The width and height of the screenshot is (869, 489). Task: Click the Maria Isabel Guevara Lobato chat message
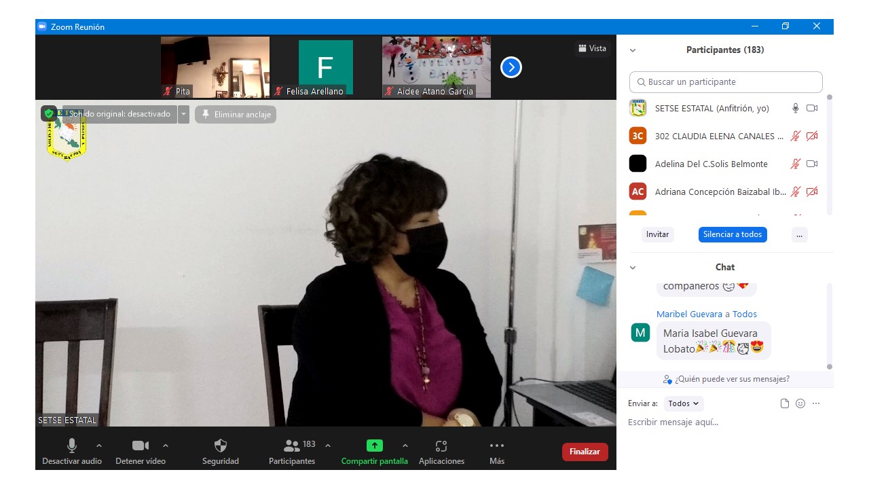(x=714, y=341)
